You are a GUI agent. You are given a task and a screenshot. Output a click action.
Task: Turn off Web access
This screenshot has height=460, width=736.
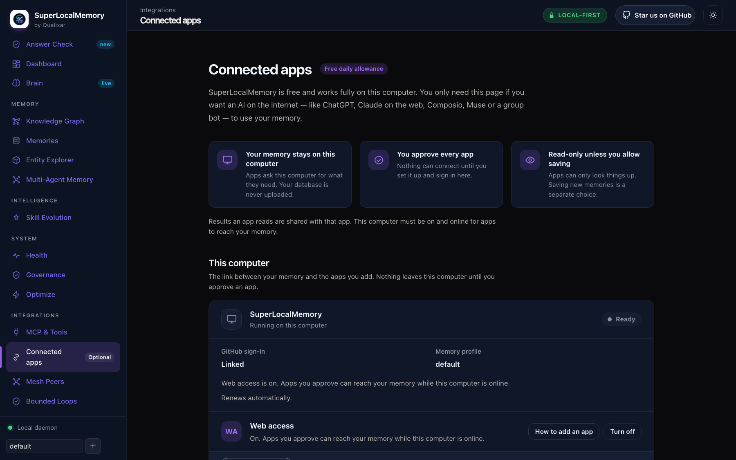point(622,431)
